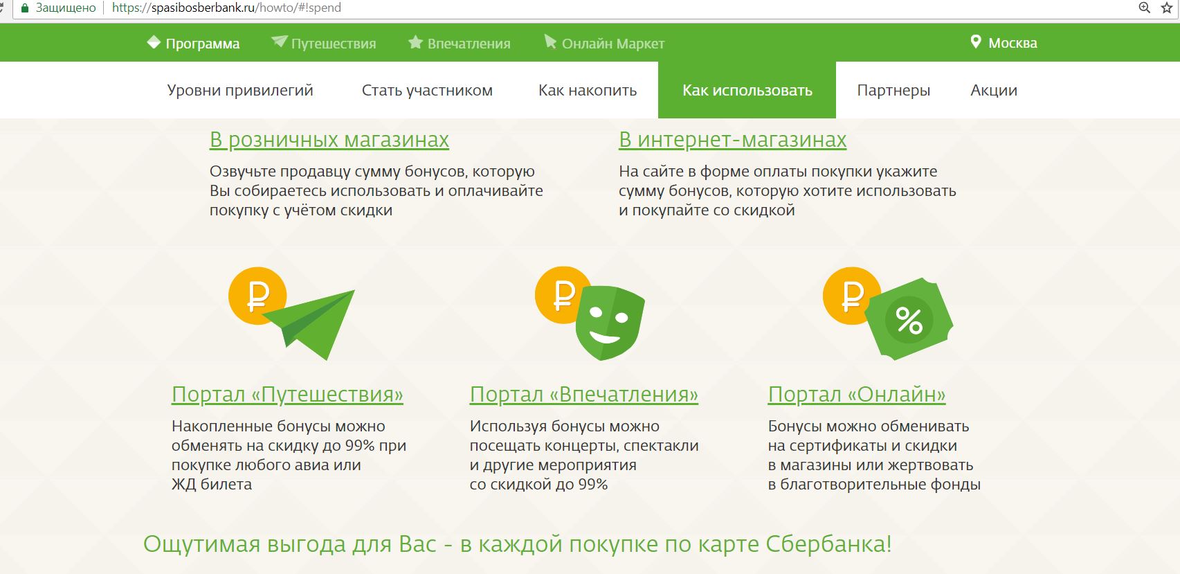Open the Впечатления section in top bar

pyautogui.click(x=469, y=44)
